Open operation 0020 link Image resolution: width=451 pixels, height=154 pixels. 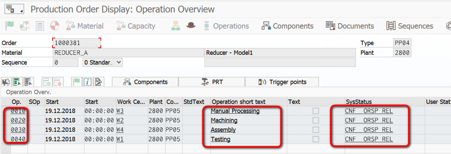tap(18, 121)
